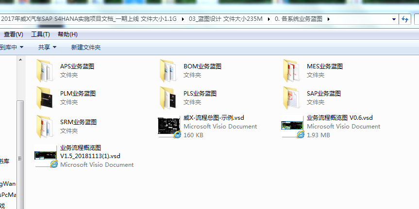Expand the 共享 dropdown in toolbar
The height and width of the screenshot is (209, 419).
tap(48, 47)
